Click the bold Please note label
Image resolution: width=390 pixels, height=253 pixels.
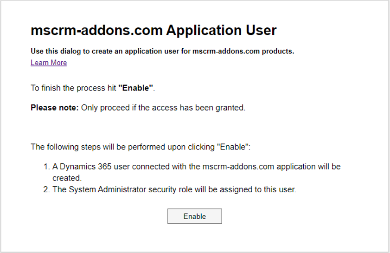click(x=54, y=108)
